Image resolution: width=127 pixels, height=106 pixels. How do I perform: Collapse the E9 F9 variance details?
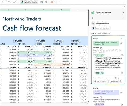pyautogui.click(x=94, y=55)
